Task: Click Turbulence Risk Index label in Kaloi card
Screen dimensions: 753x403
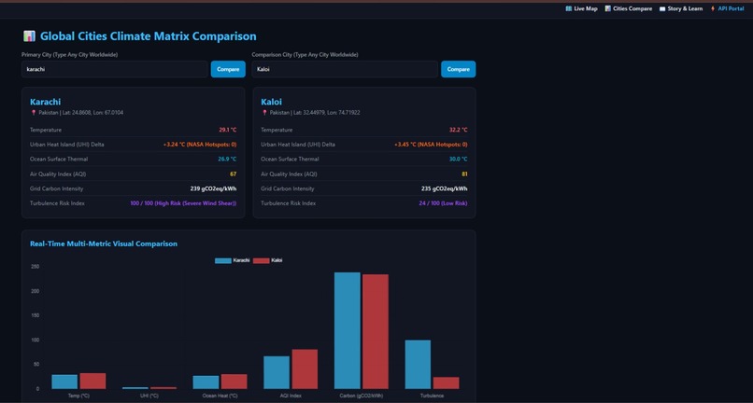Action: [288, 203]
